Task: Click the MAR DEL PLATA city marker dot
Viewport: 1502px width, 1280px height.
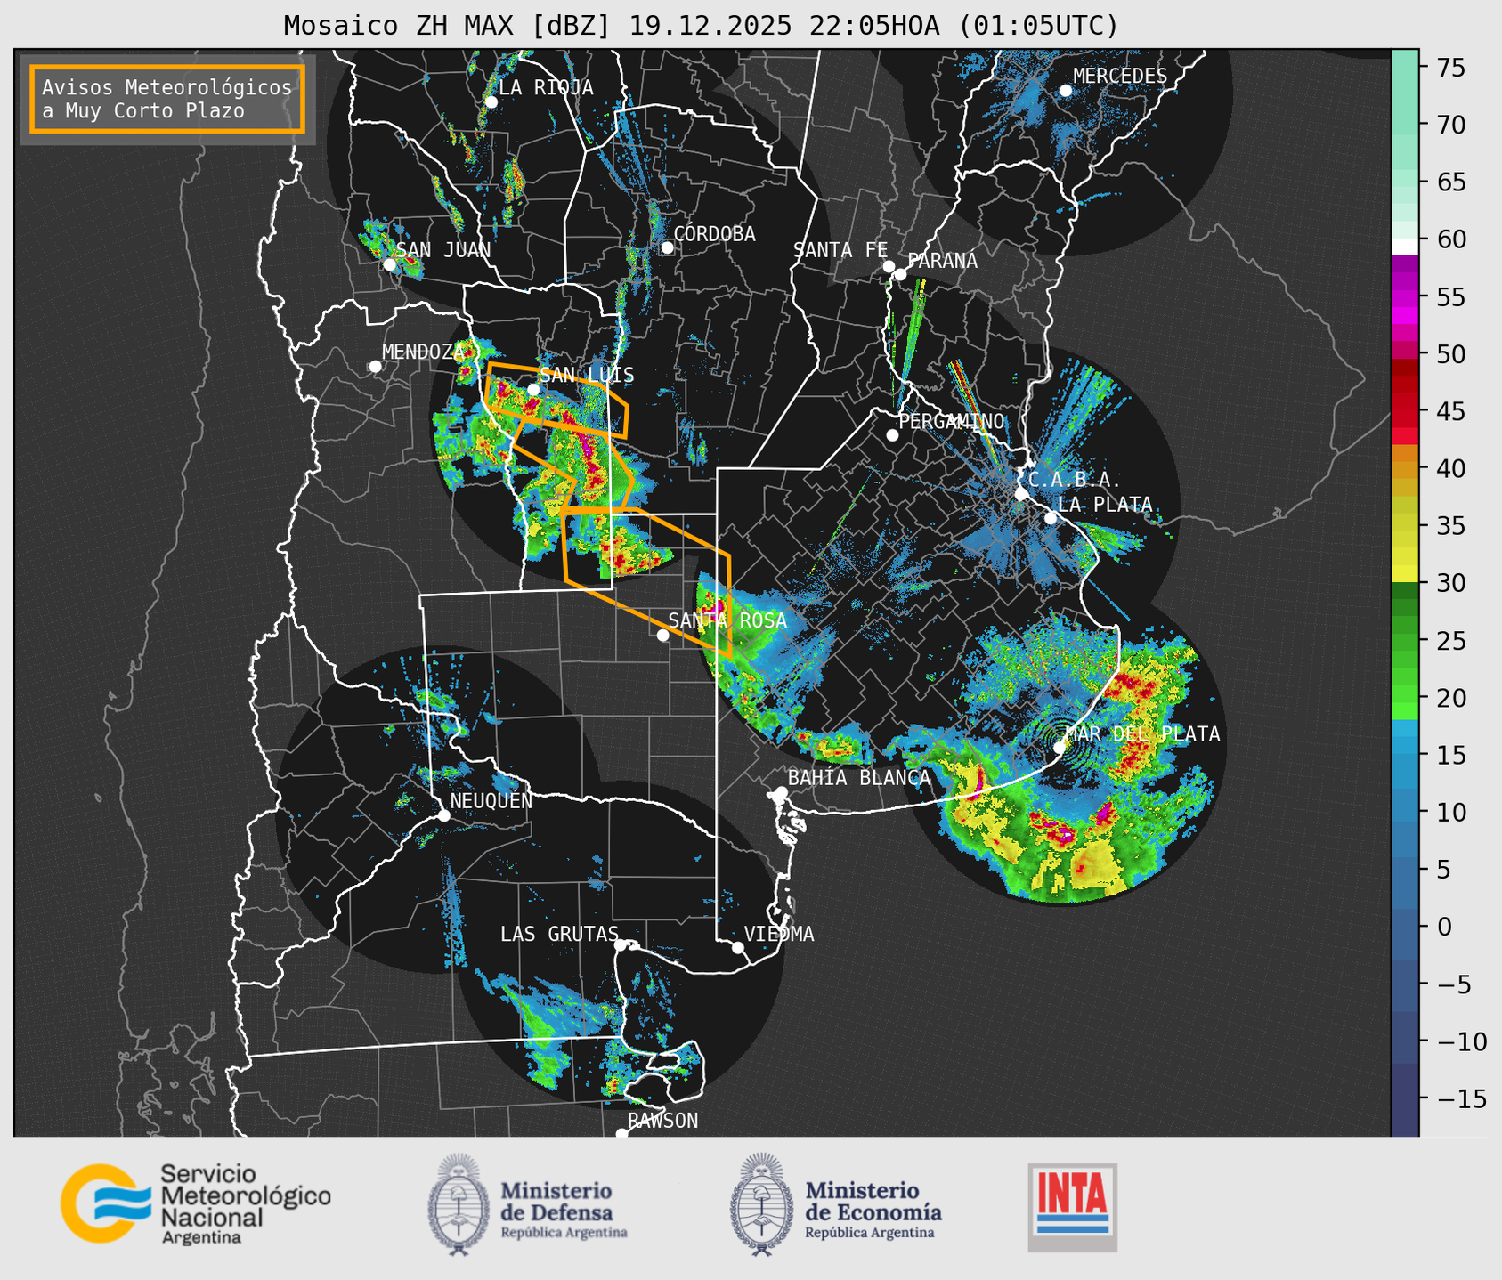Action: click(x=1060, y=748)
